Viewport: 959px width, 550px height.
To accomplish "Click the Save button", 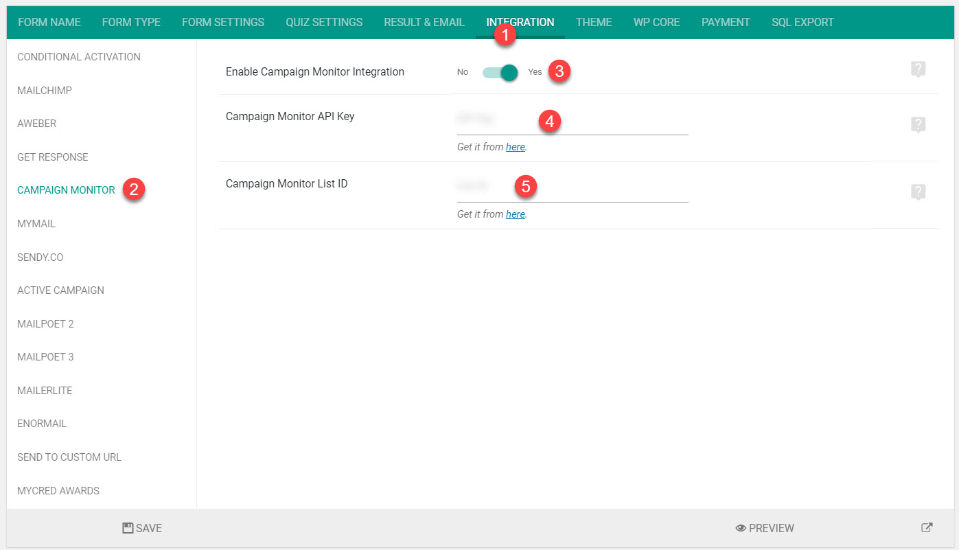I will (x=142, y=528).
